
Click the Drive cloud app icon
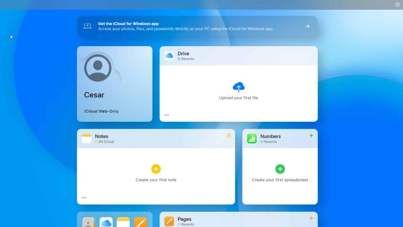(x=169, y=56)
